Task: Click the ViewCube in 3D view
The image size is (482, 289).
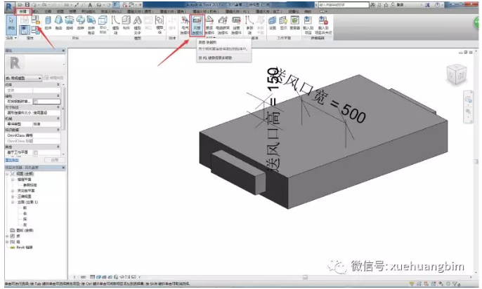Action: tap(457, 74)
